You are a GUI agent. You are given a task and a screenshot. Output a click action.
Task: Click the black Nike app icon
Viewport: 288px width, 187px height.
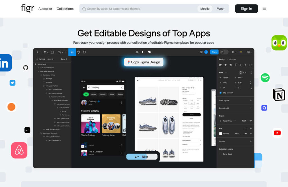pyautogui.click(x=27, y=130)
